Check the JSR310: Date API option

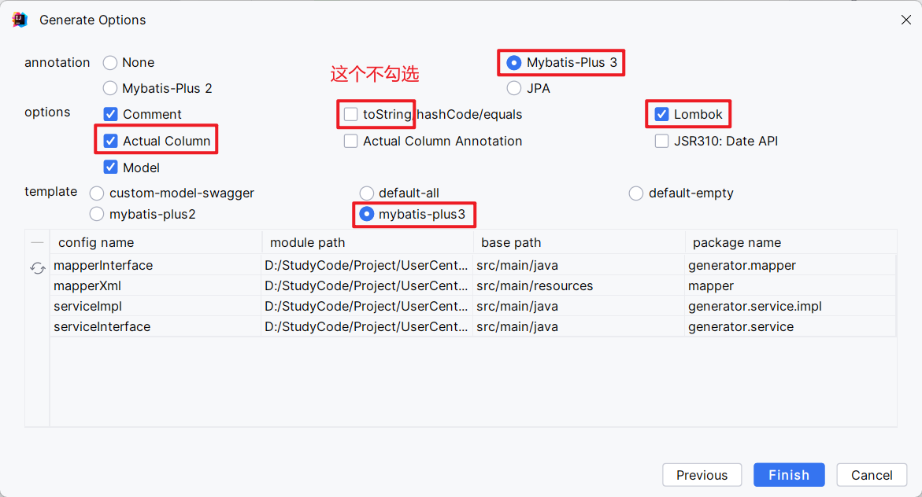(x=662, y=141)
